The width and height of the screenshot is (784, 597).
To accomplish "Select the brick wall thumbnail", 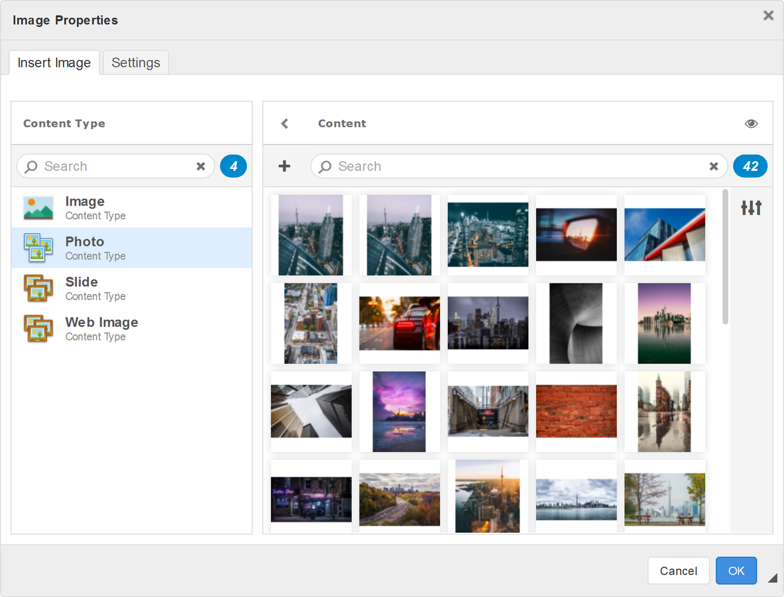I will 576,411.
